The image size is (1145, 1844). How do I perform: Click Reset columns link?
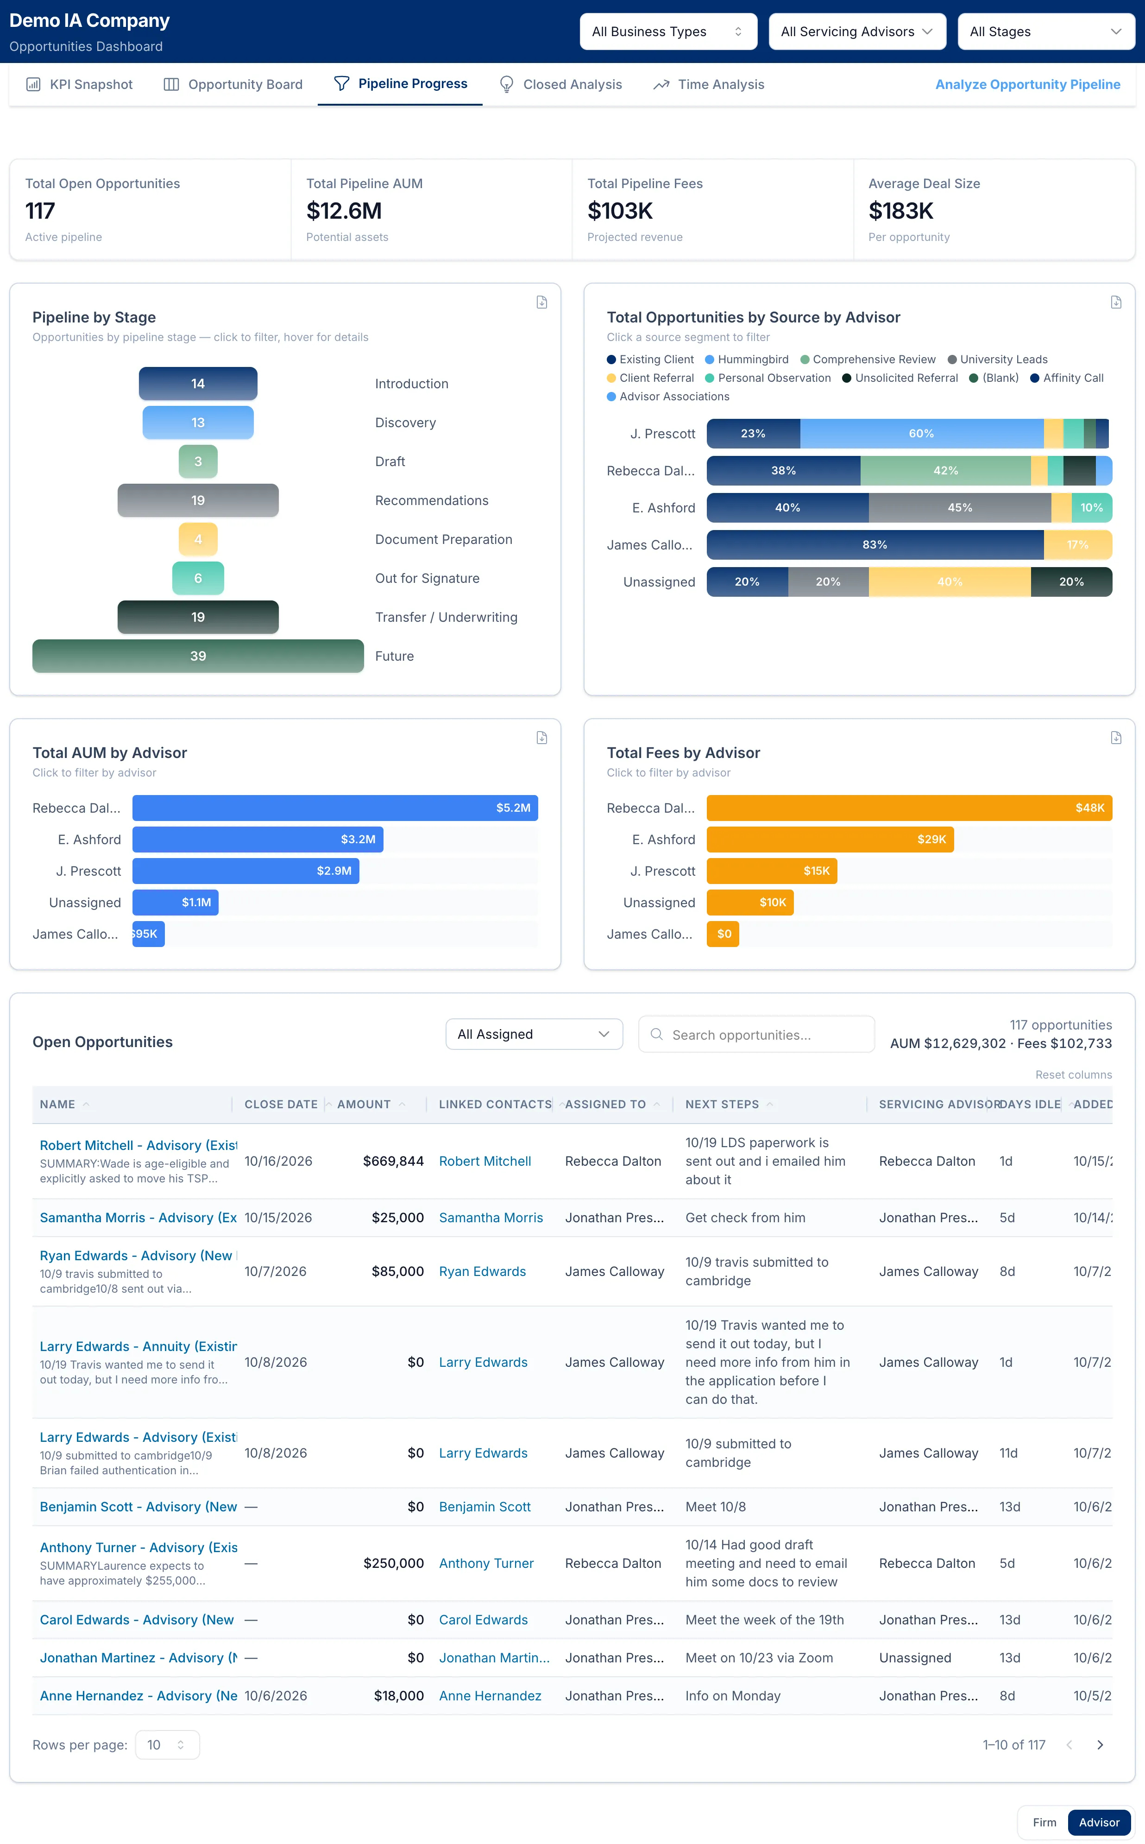coord(1073,1074)
